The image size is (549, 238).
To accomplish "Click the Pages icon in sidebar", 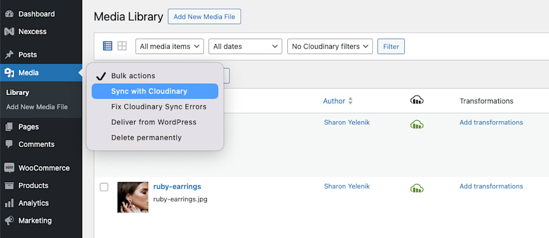I will [x=9, y=127].
